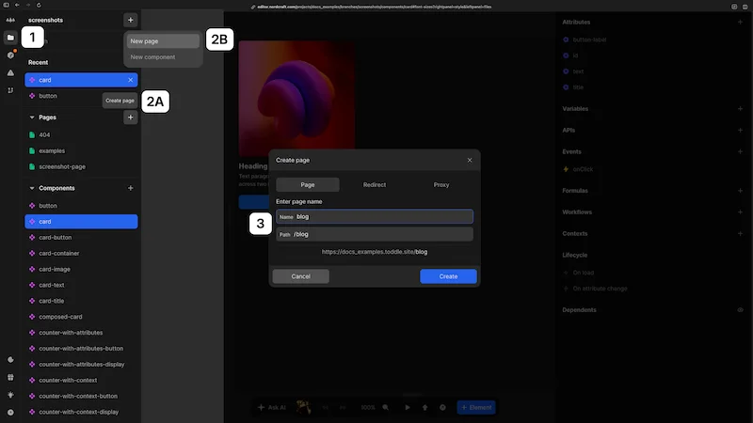Click the moon theme icon in lower sidebar

(10, 360)
